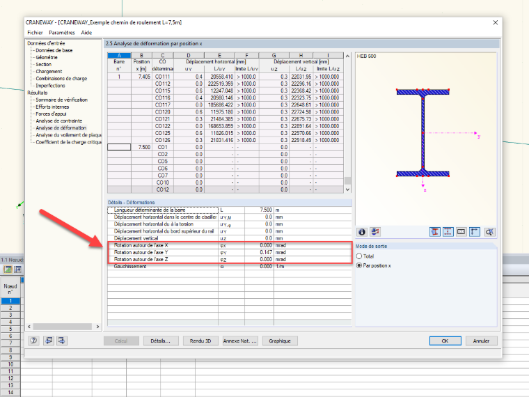Select column A header in results table

point(119,55)
